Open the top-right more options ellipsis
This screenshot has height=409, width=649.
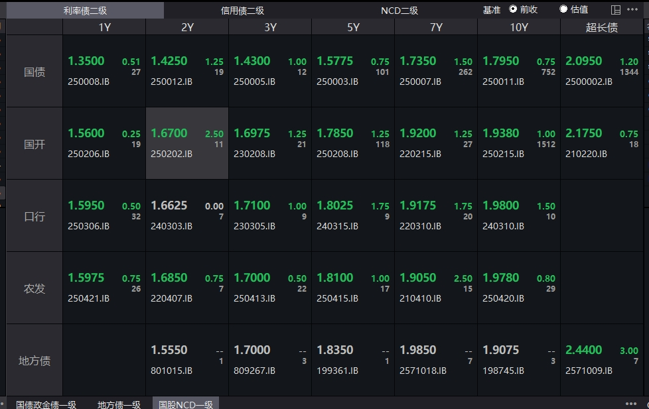point(632,9)
